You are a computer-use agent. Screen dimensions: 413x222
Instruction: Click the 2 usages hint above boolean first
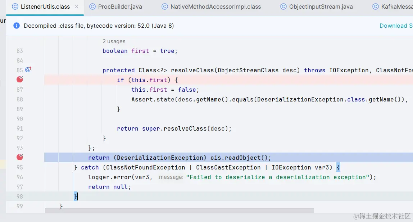coord(114,41)
